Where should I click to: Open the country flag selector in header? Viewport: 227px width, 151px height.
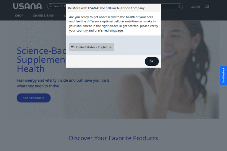coord(207,7)
